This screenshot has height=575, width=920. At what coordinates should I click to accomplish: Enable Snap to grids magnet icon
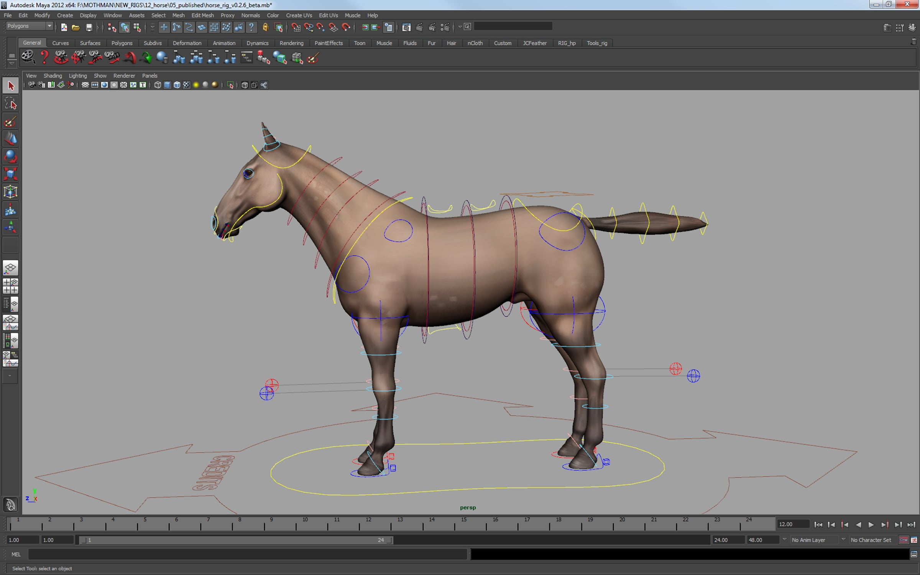296,27
